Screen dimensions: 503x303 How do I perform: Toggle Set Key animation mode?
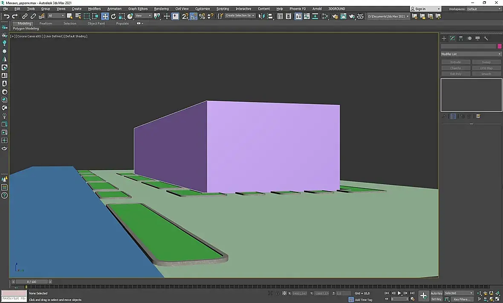coord(436,299)
